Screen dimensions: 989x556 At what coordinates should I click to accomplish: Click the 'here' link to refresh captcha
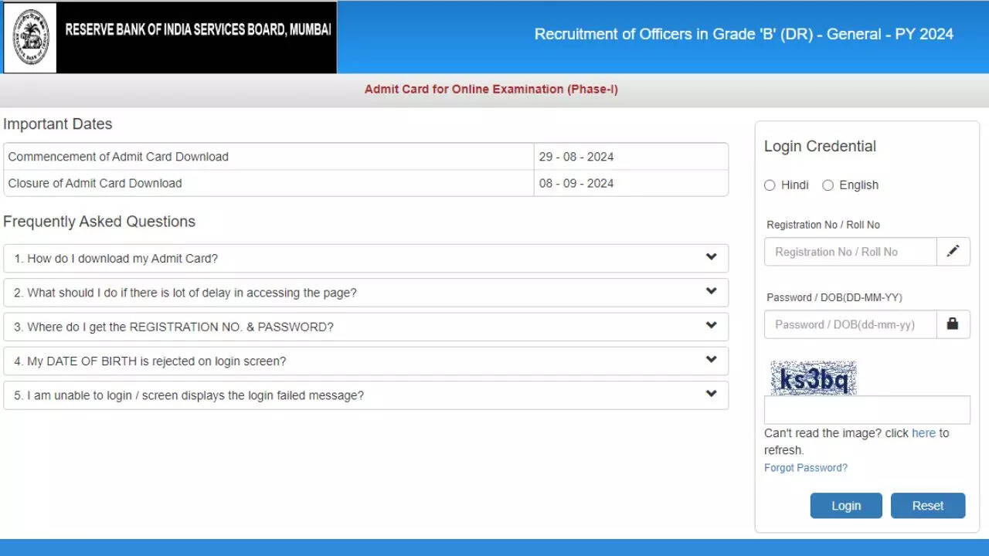pos(923,433)
